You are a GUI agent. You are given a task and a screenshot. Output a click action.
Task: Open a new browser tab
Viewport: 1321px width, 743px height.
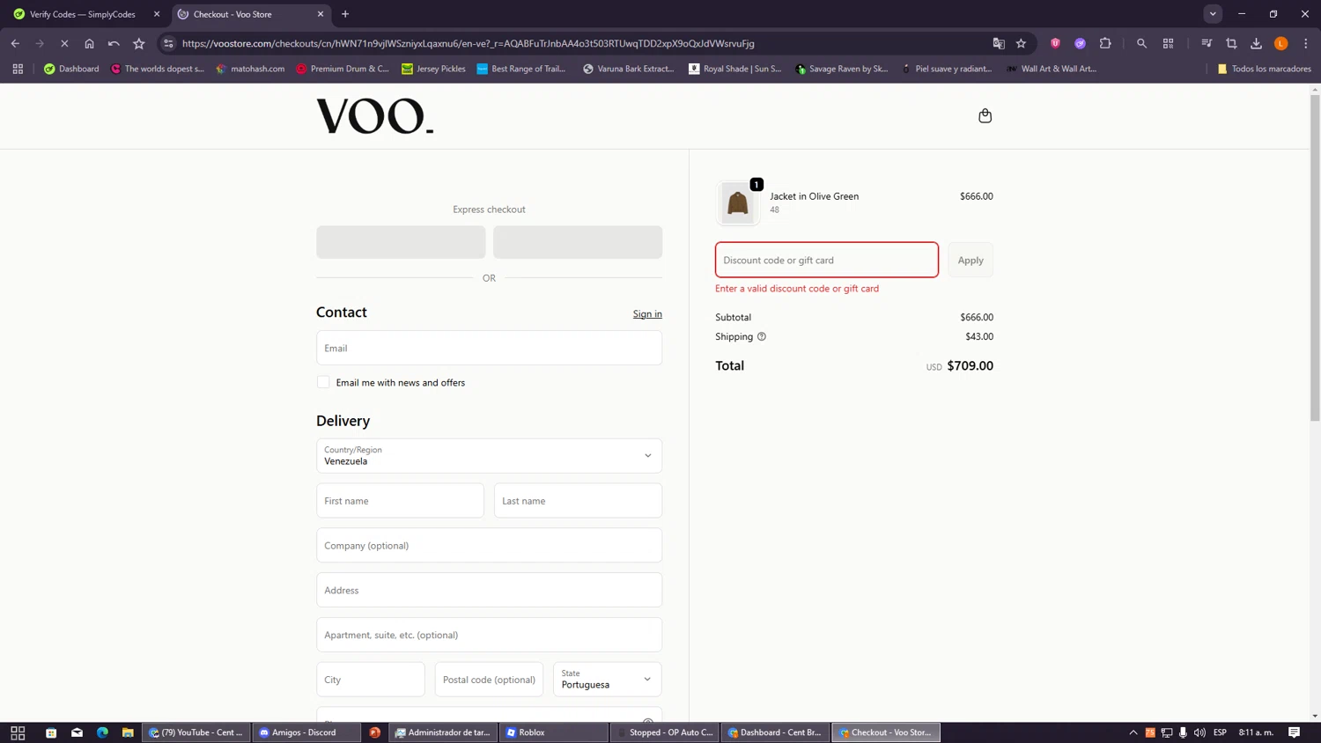pyautogui.click(x=345, y=14)
